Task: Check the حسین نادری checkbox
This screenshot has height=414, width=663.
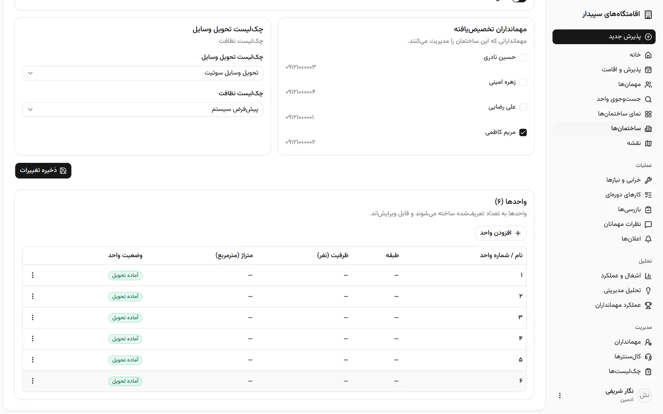Action: tap(523, 58)
